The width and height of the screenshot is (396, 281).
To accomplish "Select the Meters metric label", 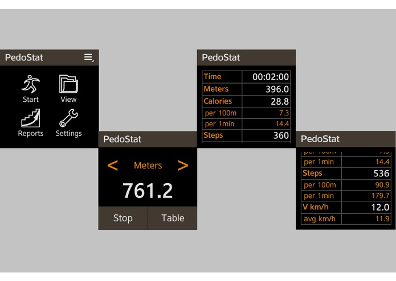I will coord(148,166).
